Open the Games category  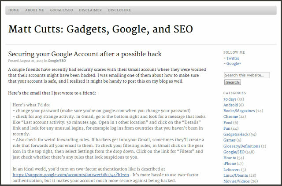[x=229, y=140]
